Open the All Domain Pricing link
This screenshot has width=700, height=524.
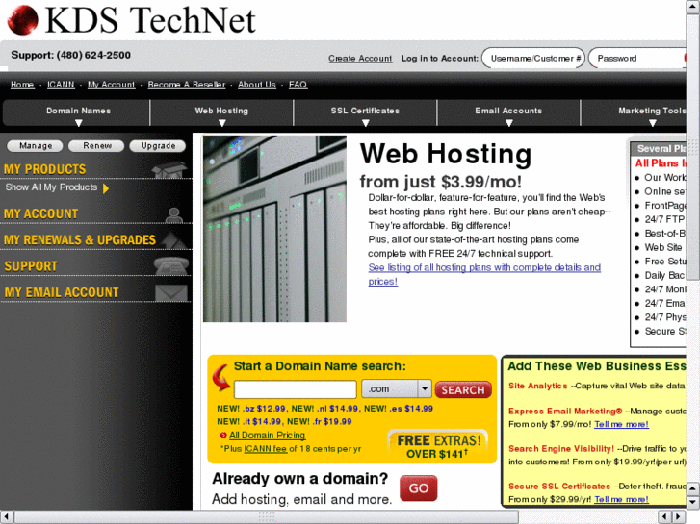267,436
